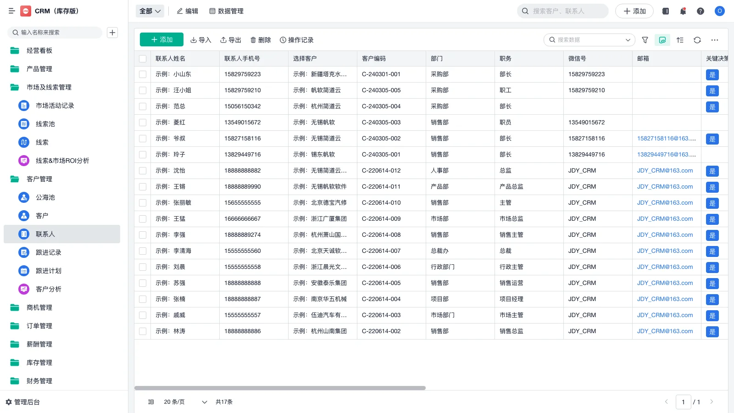The width and height of the screenshot is (734, 413).
Task: Click the more options ellipsis icon
Action: point(714,40)
